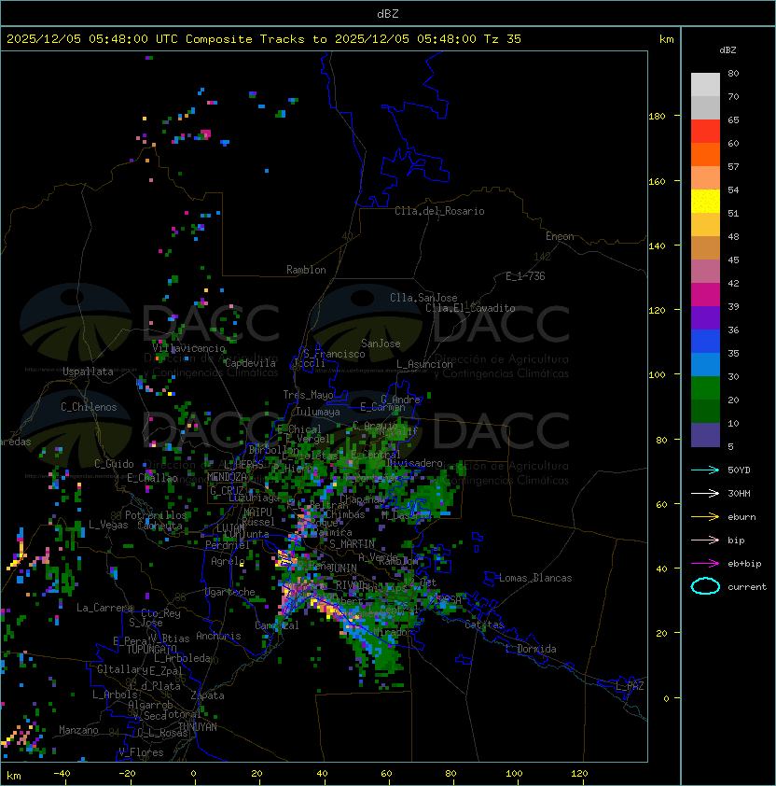Viewport: 776px width, 786px height.
Task: Click the Agrelo place label
Action: point(228,561)
